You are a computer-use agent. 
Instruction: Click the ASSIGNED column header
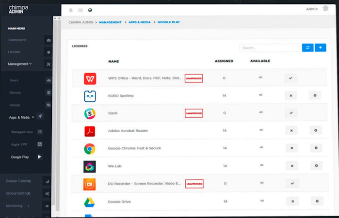(224, 61)
